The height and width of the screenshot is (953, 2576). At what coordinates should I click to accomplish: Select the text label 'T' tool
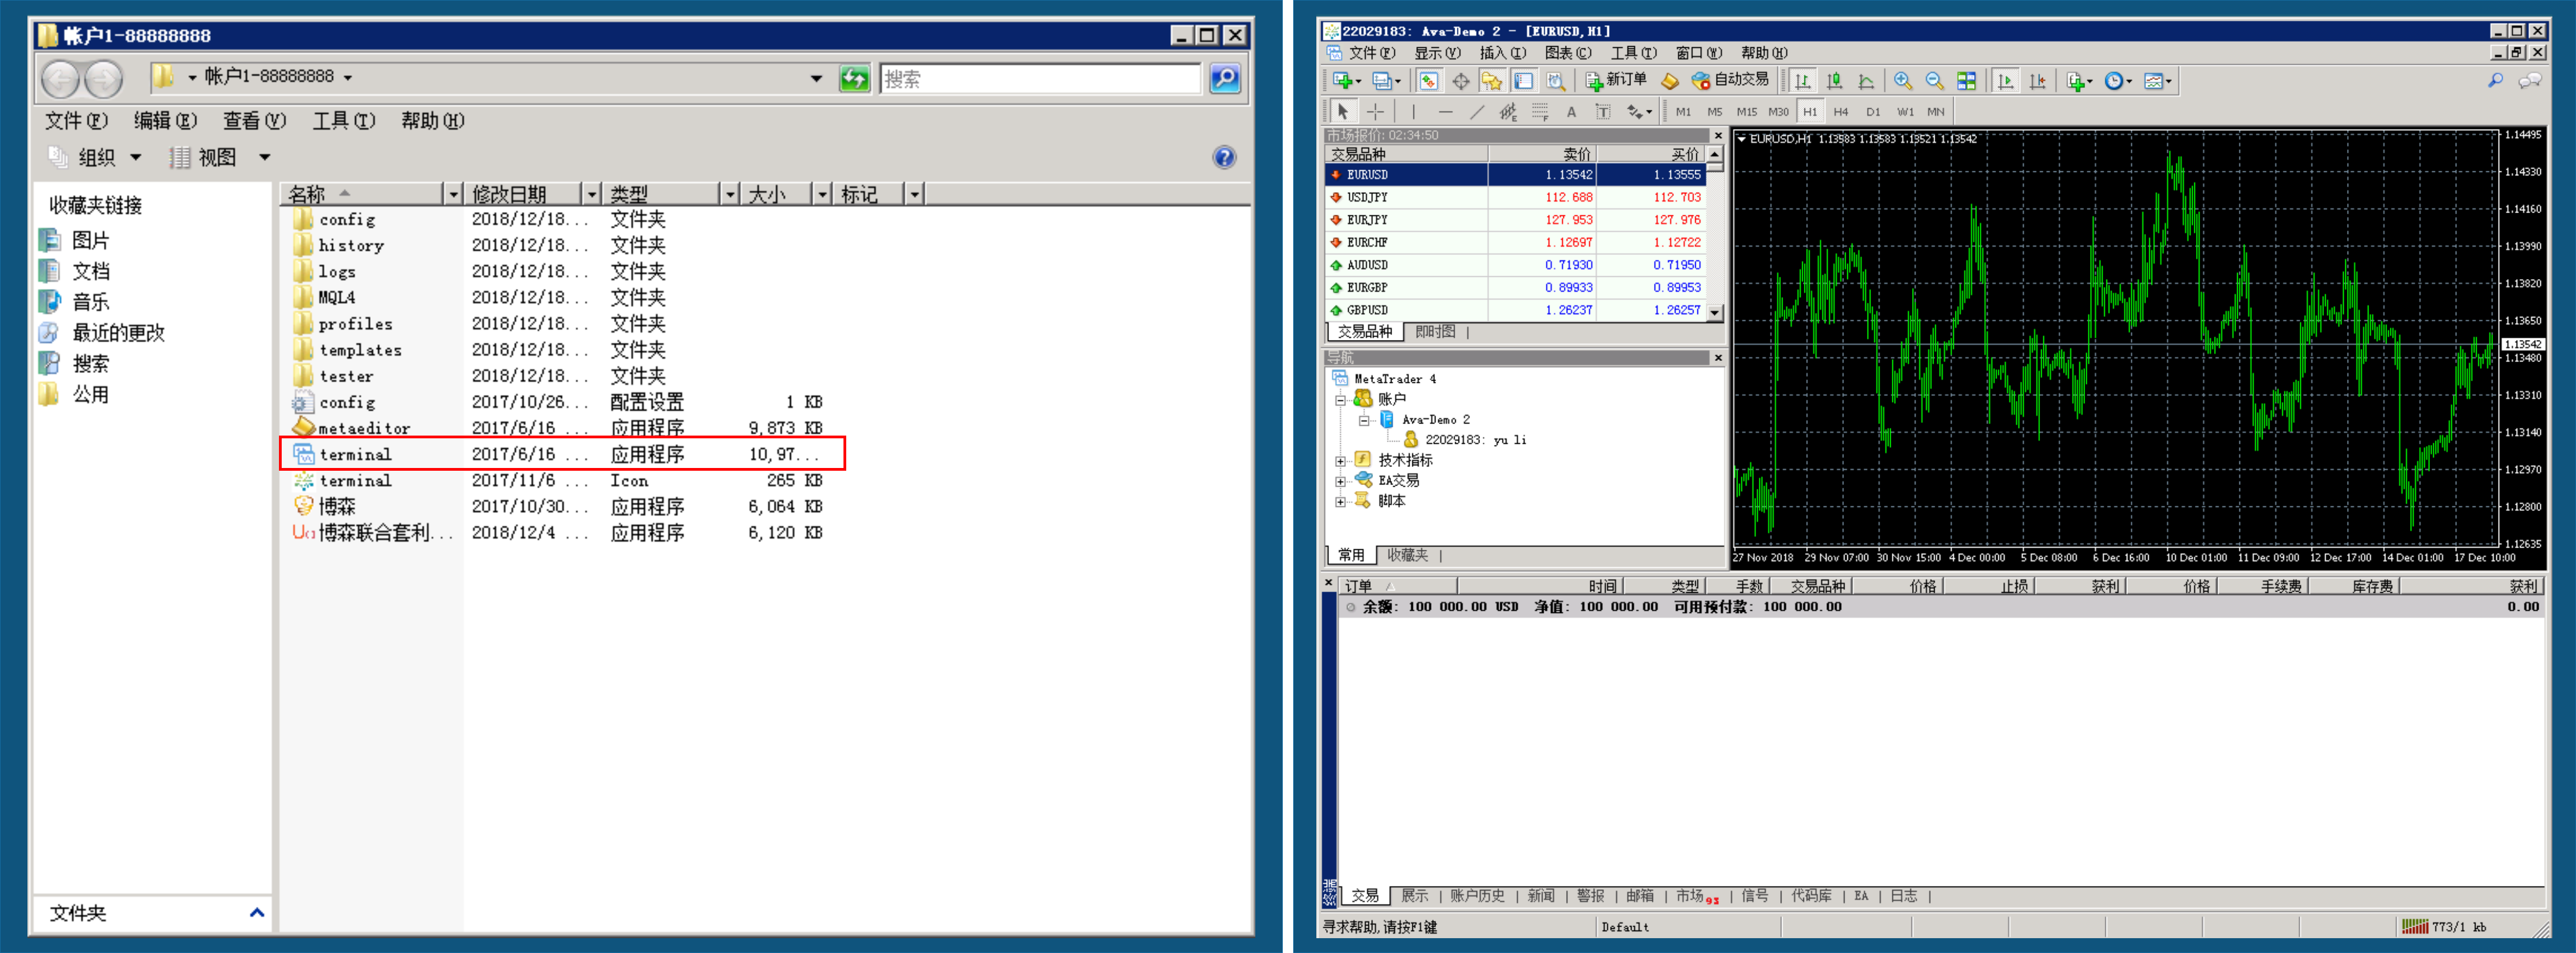(x=1603, y=112)
